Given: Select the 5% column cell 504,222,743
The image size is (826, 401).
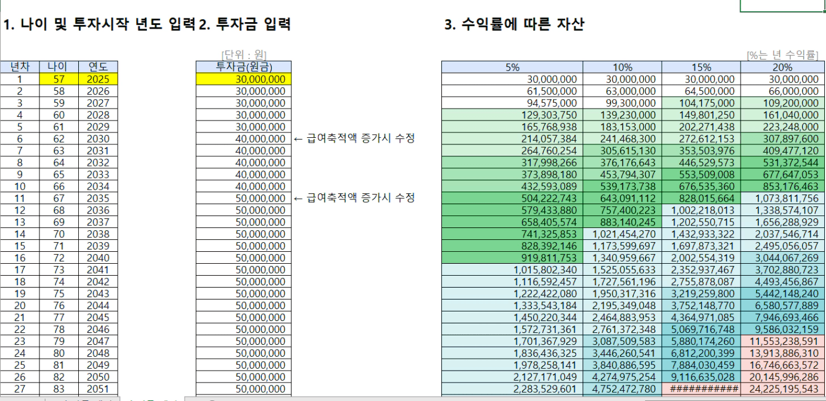Looking at the screenshot, I should pos(512,198).
